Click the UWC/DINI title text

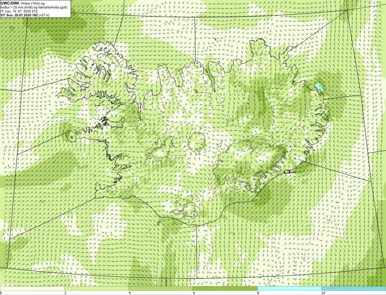pyautogui.click(x=10, y=3)
